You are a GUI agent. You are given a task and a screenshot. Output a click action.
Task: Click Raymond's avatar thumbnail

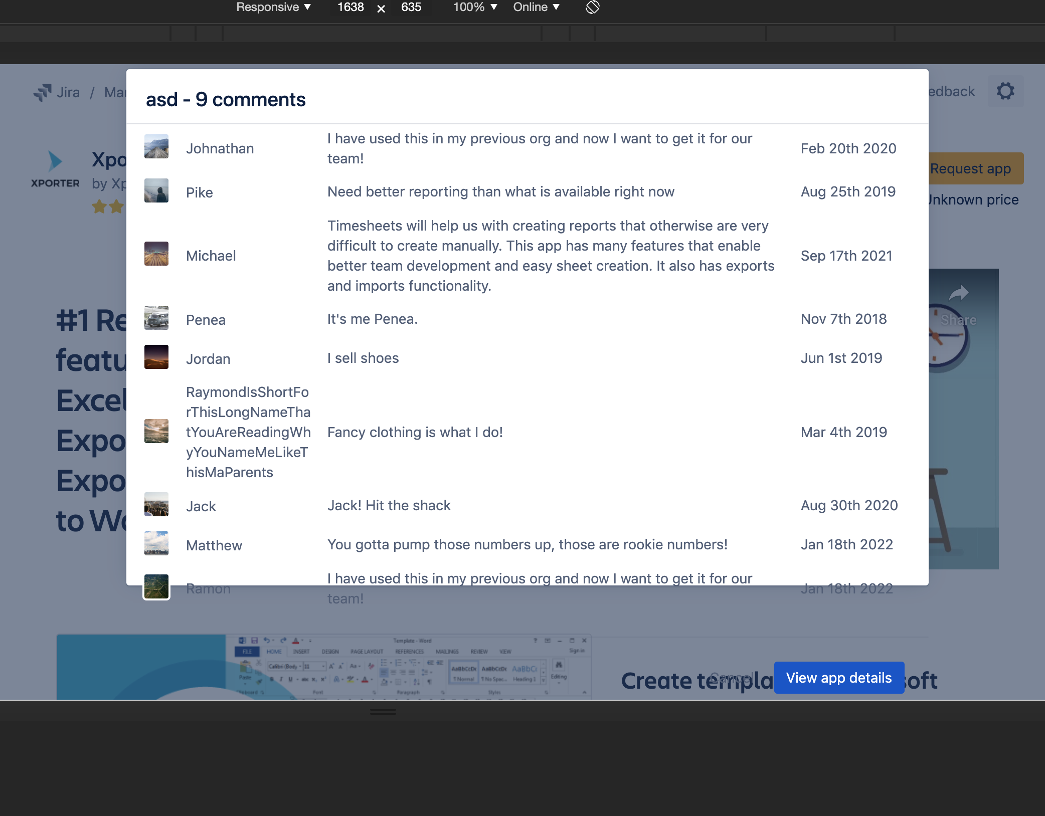tap(156, 431)
